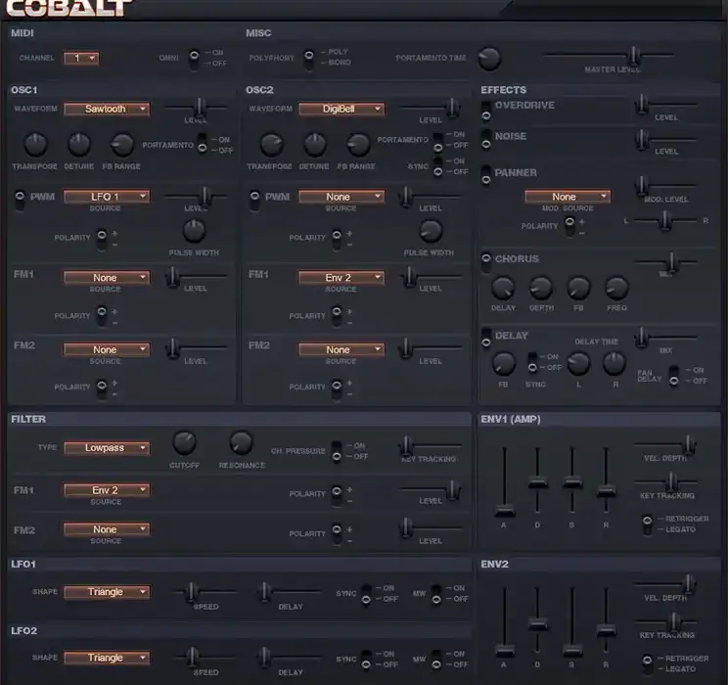This screenshot has height=685, width=728.
Task: Toggle LFO1 Sync switch
Action: tap(366, 594)
